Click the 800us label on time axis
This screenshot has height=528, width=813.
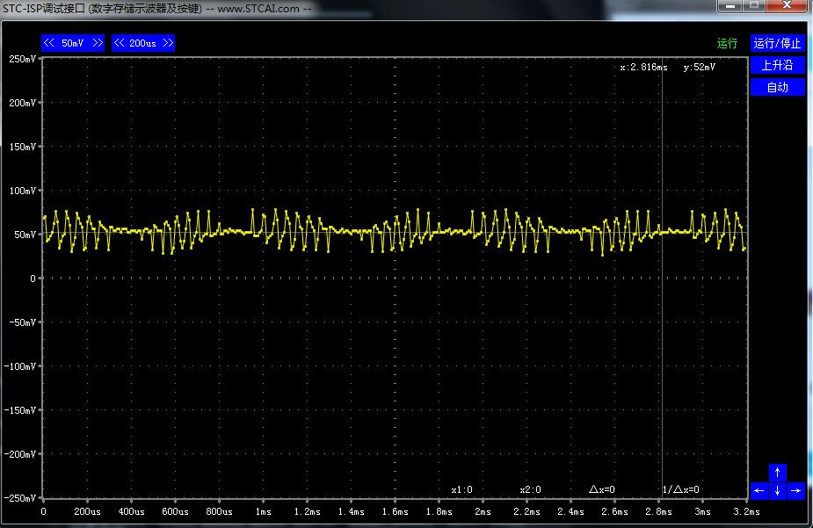(x=220, y=512)
